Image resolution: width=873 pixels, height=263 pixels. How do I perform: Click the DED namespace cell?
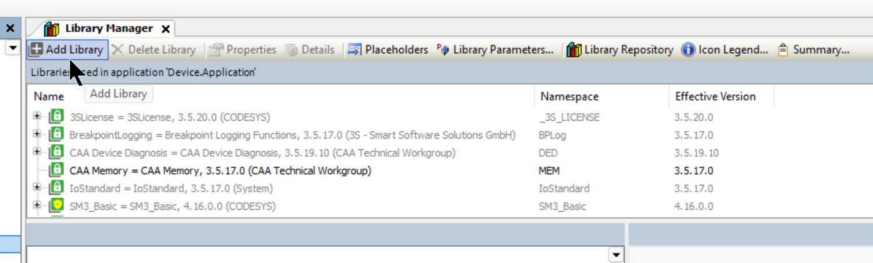click(548, 152)
